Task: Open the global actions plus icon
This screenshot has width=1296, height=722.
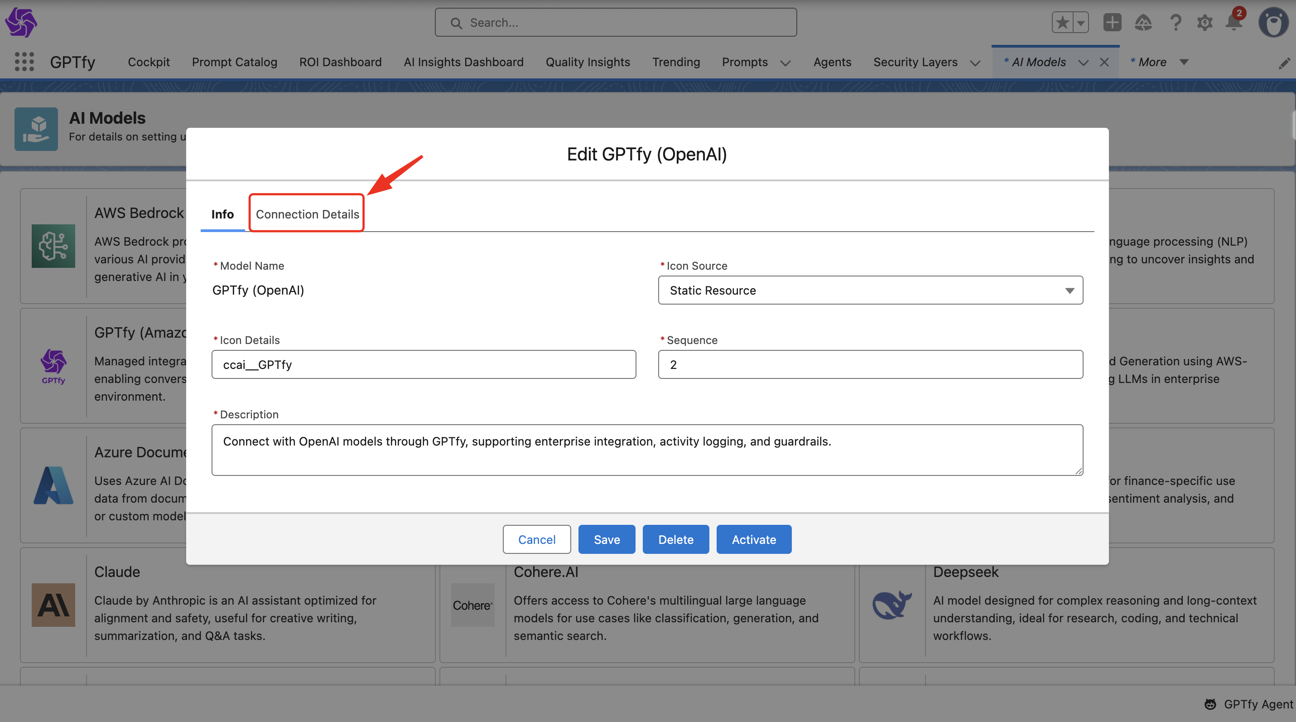Action: [x=1112, y=23]
